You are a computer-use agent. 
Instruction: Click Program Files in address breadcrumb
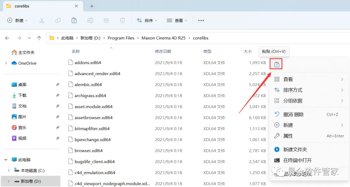point(121,38)
